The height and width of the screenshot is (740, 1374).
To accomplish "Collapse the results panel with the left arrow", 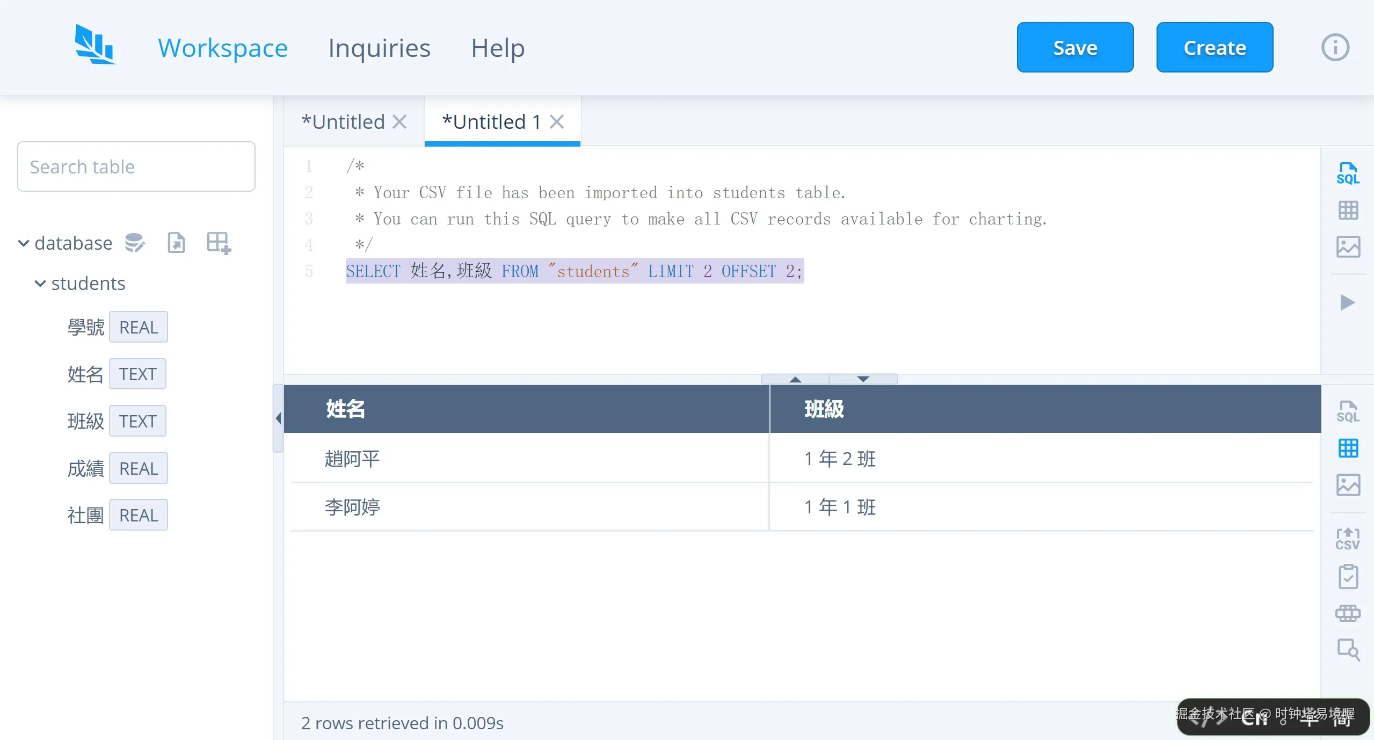I will (x=278, y=418).
